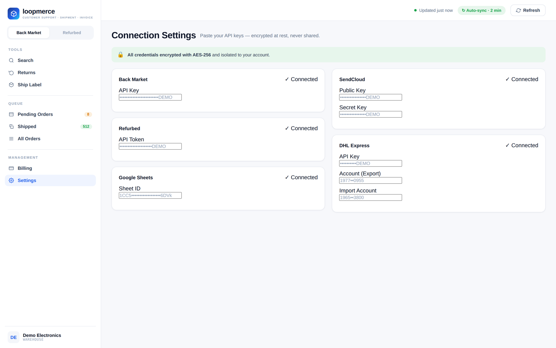Image resolution: width=556 pixels, height=348 pixels.
Task: Click the All Orders list icon
Action: click(x=11, y=139)
